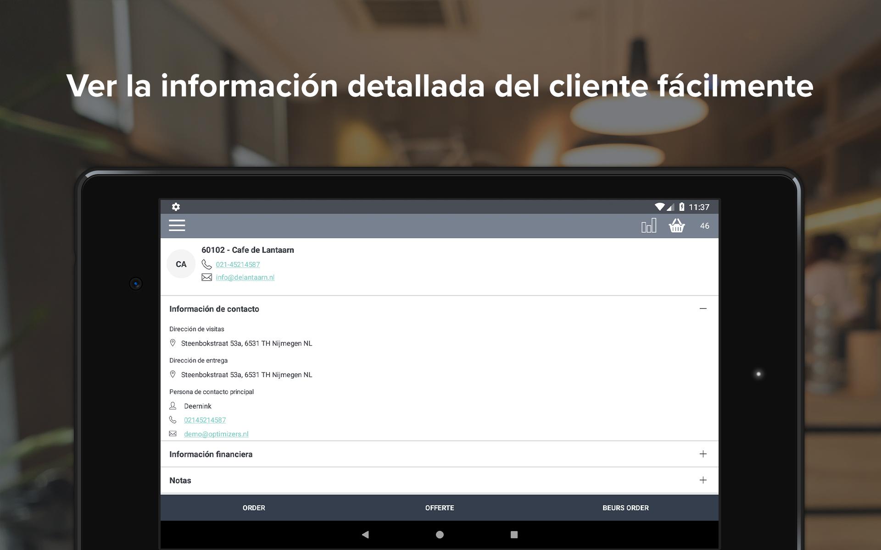Tap the Android back button
Image resolution: width=881 pixels, height=550 pixels.
(x=365, y=534)
